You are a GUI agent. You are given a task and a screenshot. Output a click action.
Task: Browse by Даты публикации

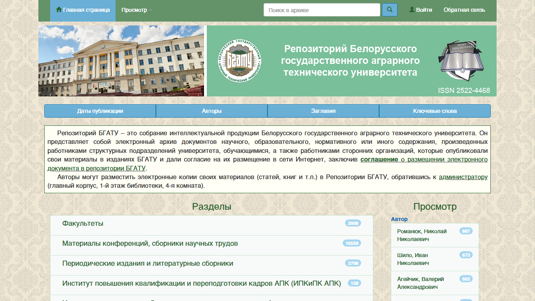100,111
